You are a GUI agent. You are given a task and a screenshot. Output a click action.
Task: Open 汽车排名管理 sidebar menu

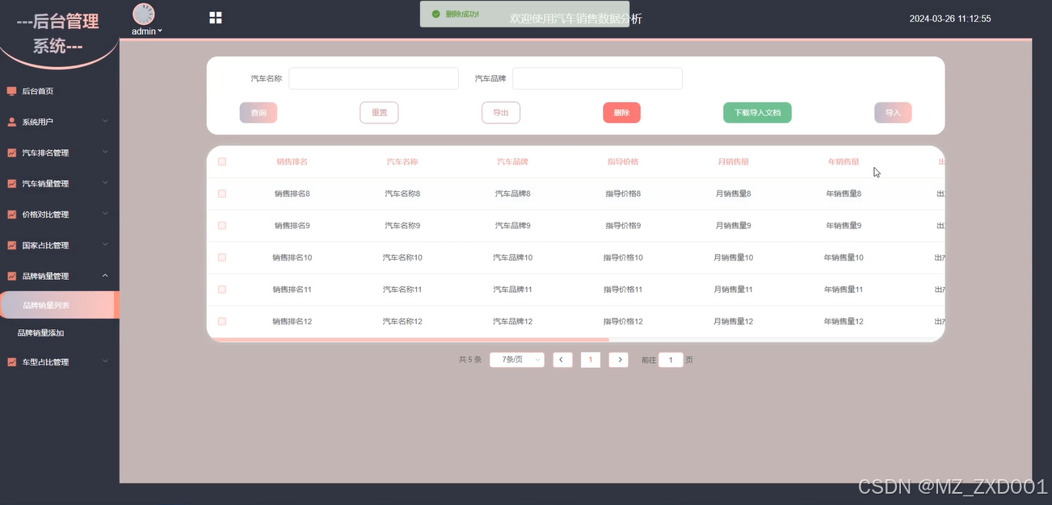point(60,152)
